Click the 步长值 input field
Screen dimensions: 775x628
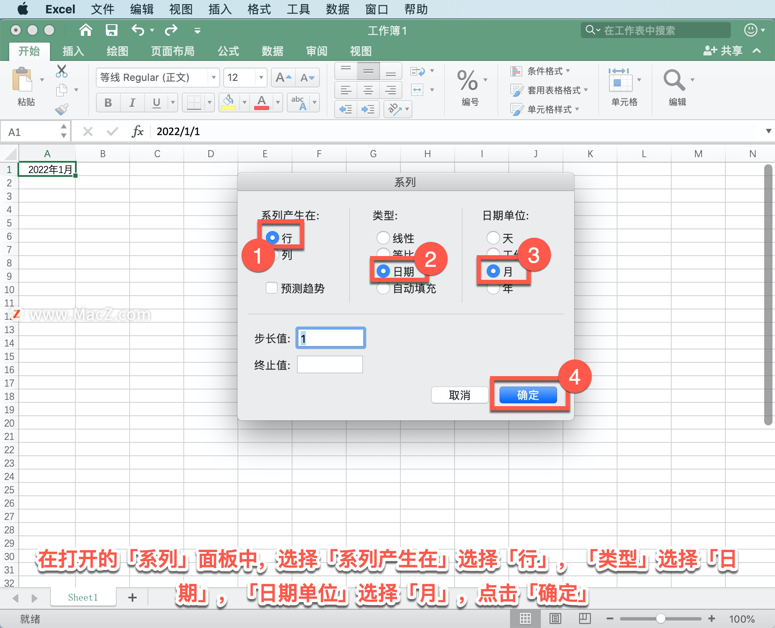pos(331,338)
